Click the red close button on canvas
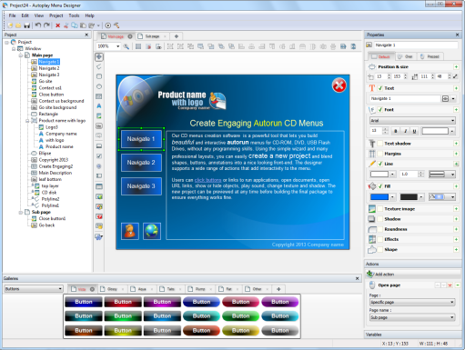The height and width of the screenshot is (350, 465). pos(339,85)
